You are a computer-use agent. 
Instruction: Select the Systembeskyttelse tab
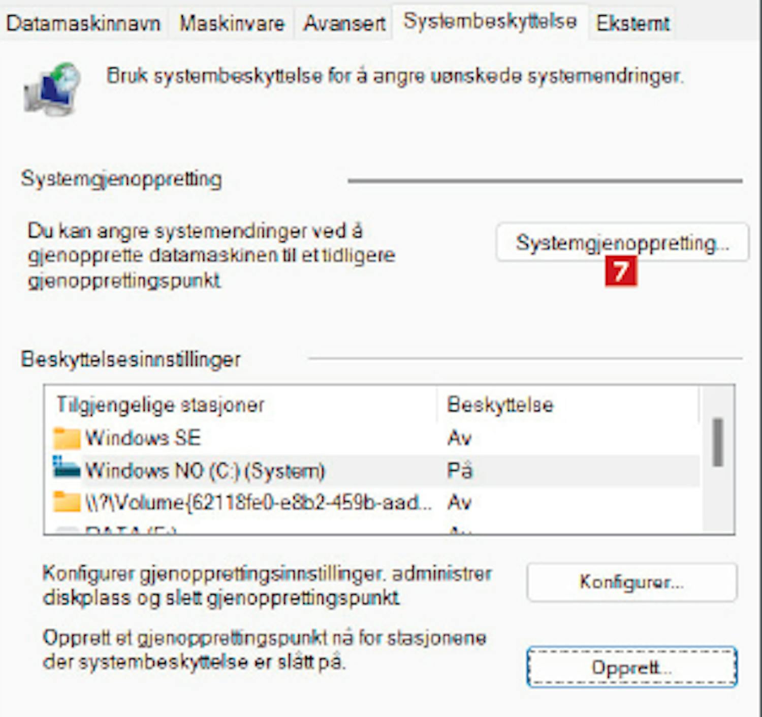[490, 21]
